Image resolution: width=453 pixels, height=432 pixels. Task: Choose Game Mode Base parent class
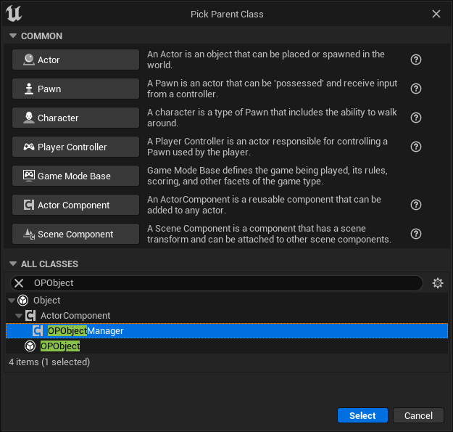coord(75,176)
